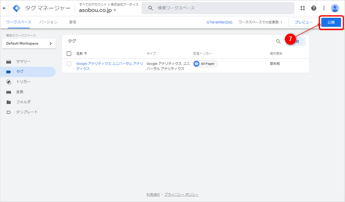Image resolution: width=345 pixels, height=202 pixels.
Task: Click the user account avatar
Action: coord(335,8)
